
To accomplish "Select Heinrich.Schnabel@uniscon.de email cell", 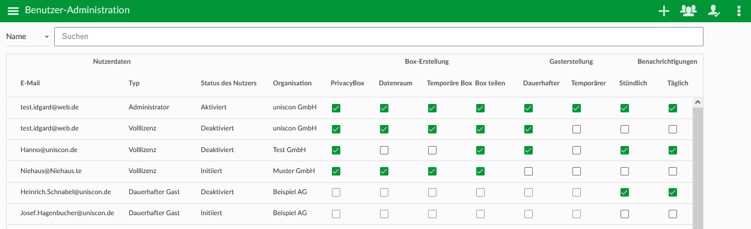I will click(66, 192).
